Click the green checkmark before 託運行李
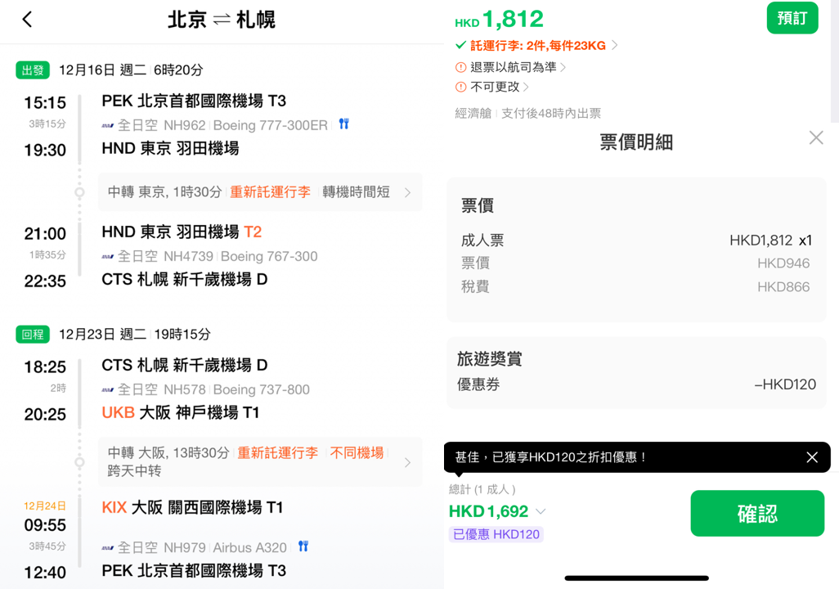 coord(460,45)
